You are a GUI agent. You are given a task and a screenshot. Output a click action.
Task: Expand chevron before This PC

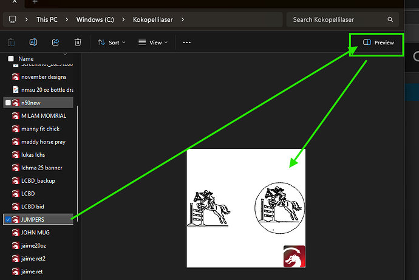coord(26,19)
